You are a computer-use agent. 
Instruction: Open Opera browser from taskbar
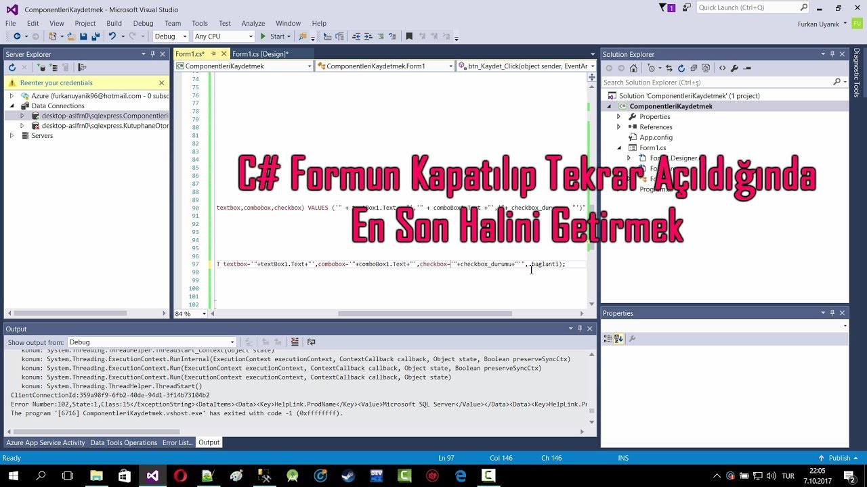pos(180,476)
